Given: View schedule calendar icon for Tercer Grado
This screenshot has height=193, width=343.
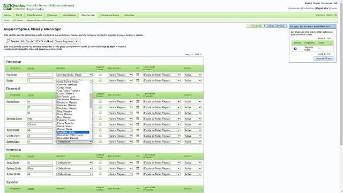Looking at the screenshot, I should pos(138,130).
